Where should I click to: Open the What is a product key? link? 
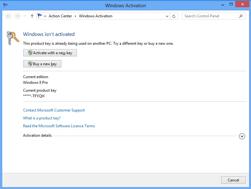tap(42, 118)
